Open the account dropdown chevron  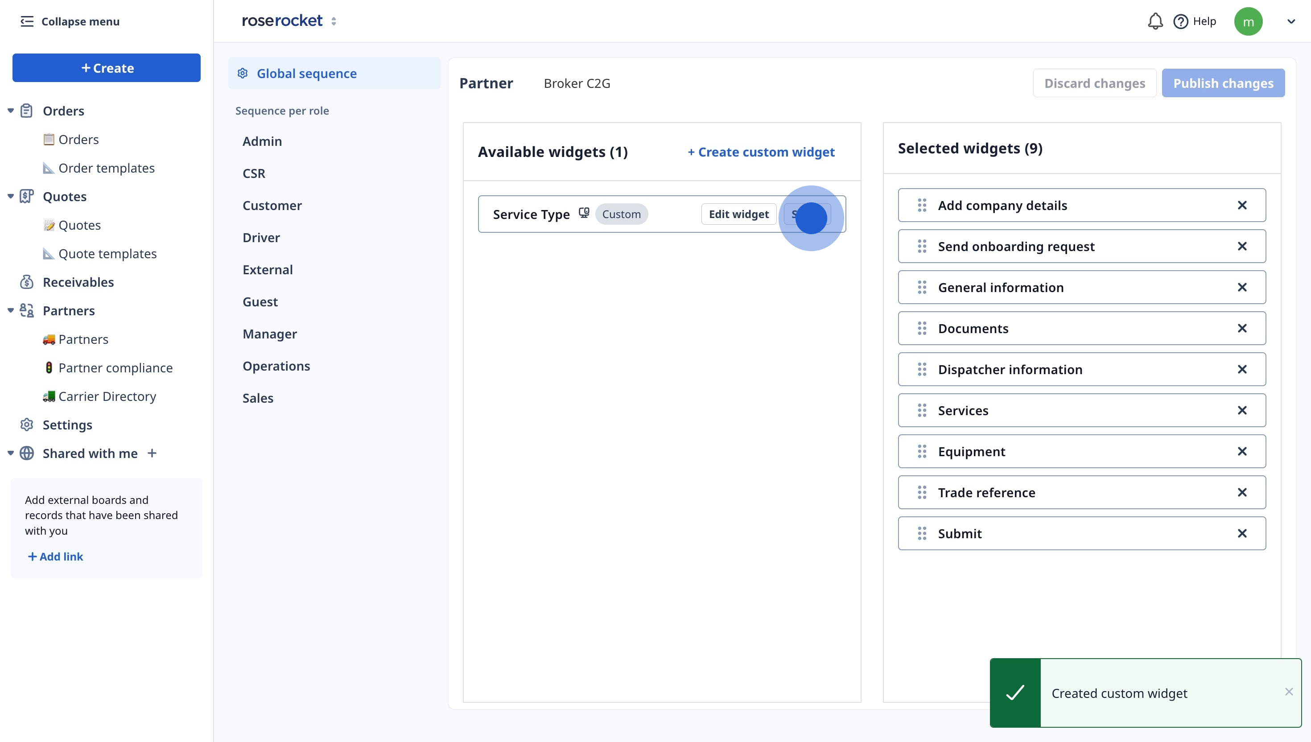(x=1290, y=21)
